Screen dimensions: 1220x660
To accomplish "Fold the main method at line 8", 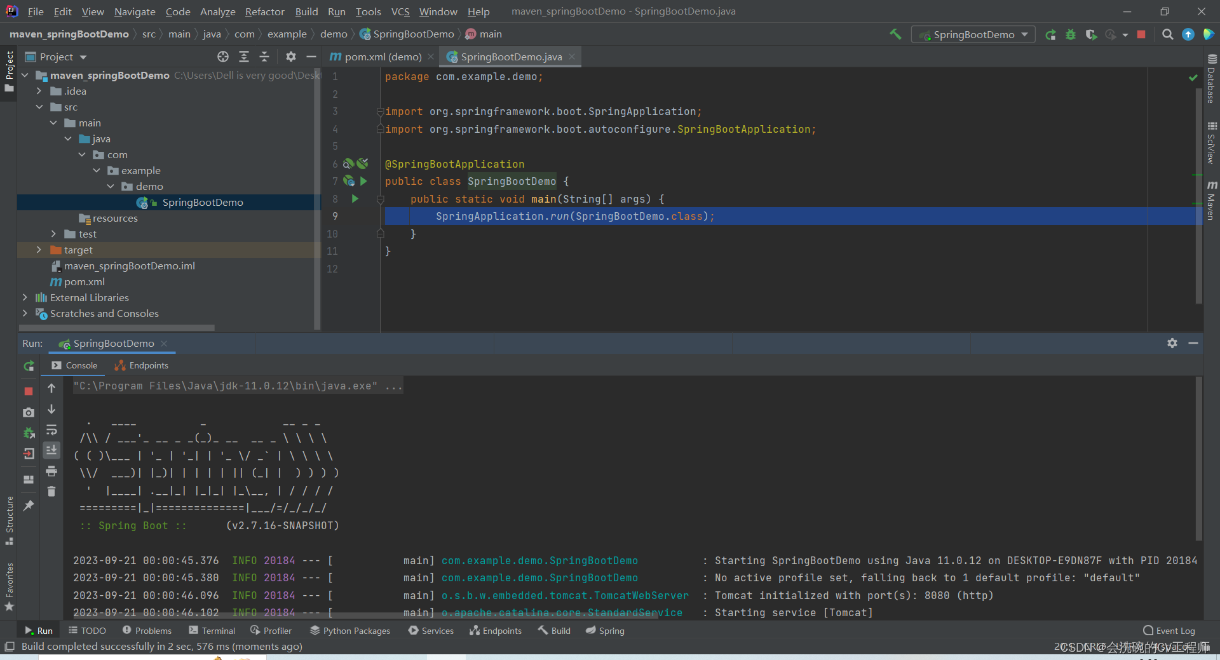I will pyautogui.click(x=381, y=199).
